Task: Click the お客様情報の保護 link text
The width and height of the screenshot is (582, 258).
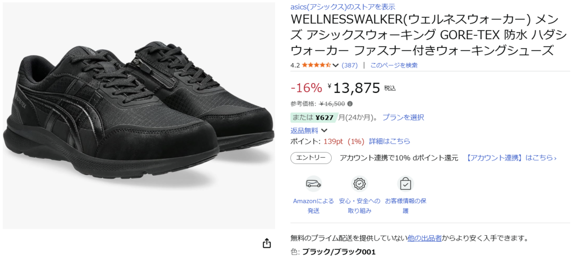Action: tap(405, 206)
